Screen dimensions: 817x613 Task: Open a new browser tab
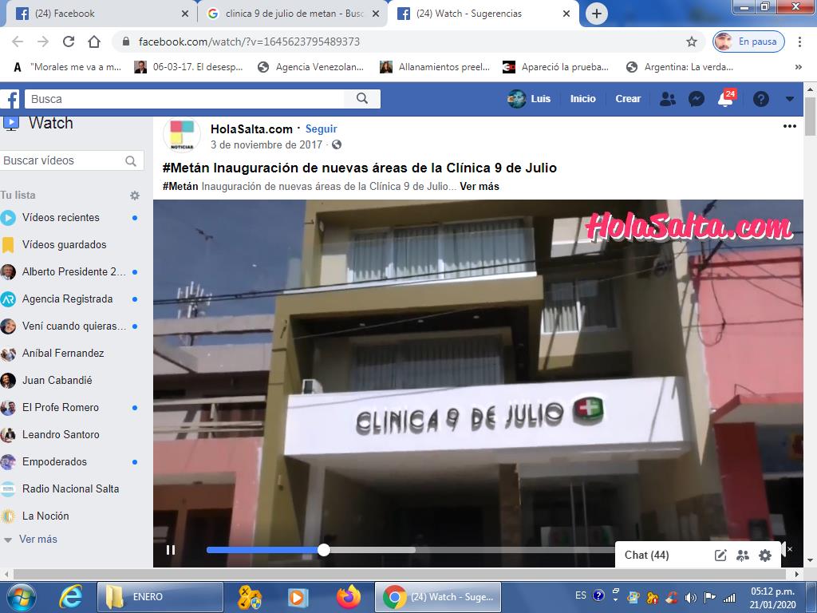pyautogui.click(x=597, y=14)
